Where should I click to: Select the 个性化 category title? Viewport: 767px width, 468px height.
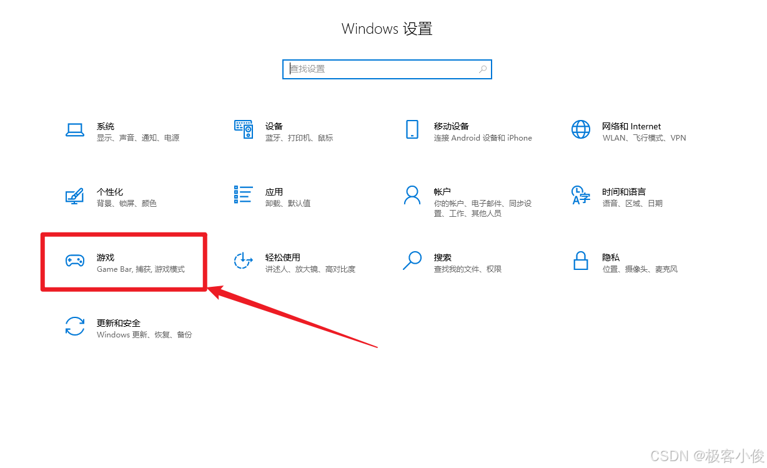click(110, 192)
